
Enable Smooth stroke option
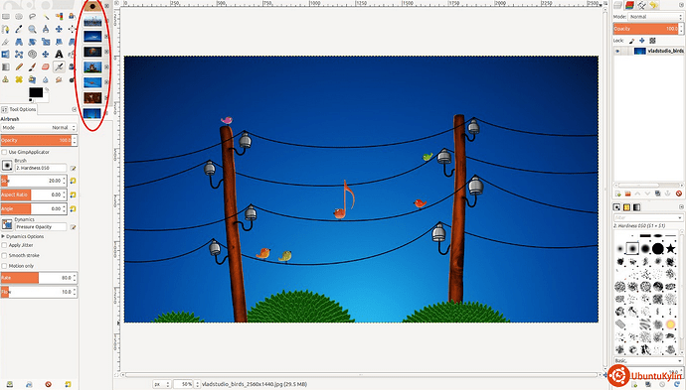tap(4, 255)
